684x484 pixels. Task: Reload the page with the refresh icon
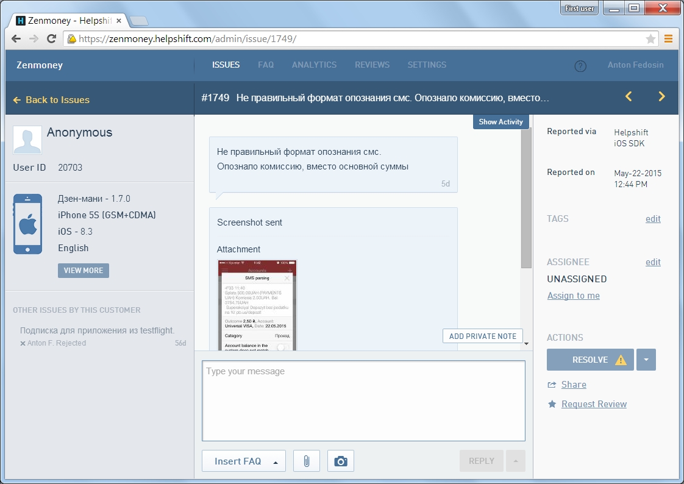tap(51, 39)
